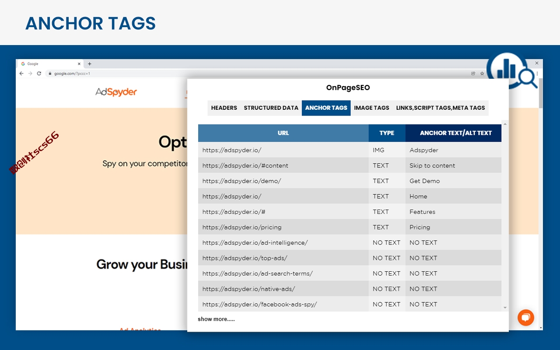Click the Pricing anchor text cell
The width and height of the screenshot is (560, 350).
453,227
